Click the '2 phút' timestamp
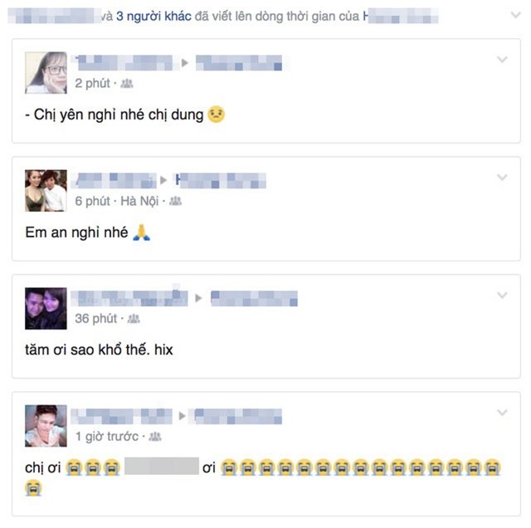The height and width of the screenshot is (528, 531). 92,83
